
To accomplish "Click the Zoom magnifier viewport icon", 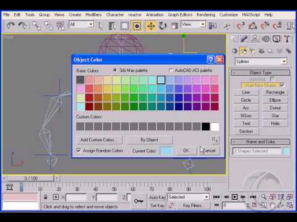I will (x=264, y=197).
